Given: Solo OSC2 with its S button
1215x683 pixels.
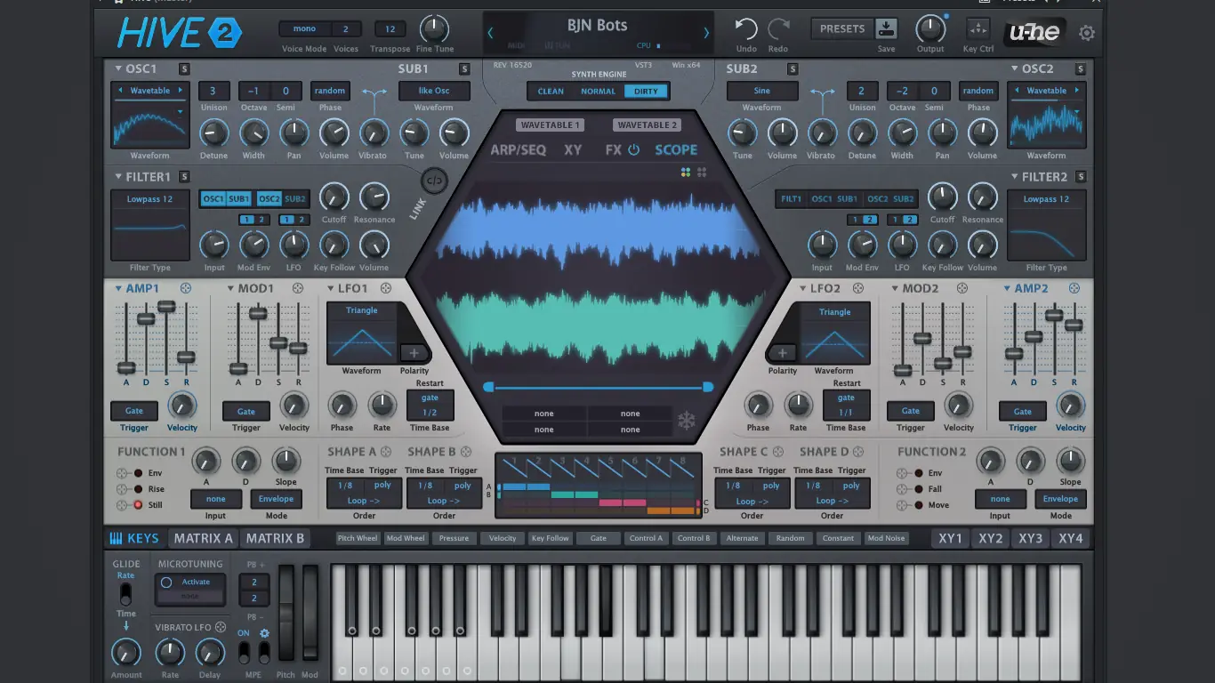Looking at the screenshot, I should coord(1080,69).
